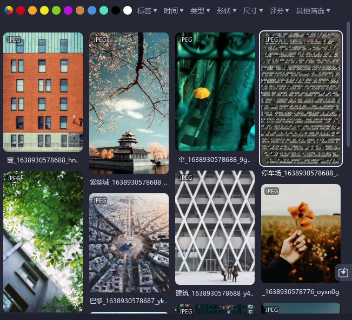Click JPEG badge on the parking lot image
Screen dimensions: 352x320
click(x=271, y=40)
